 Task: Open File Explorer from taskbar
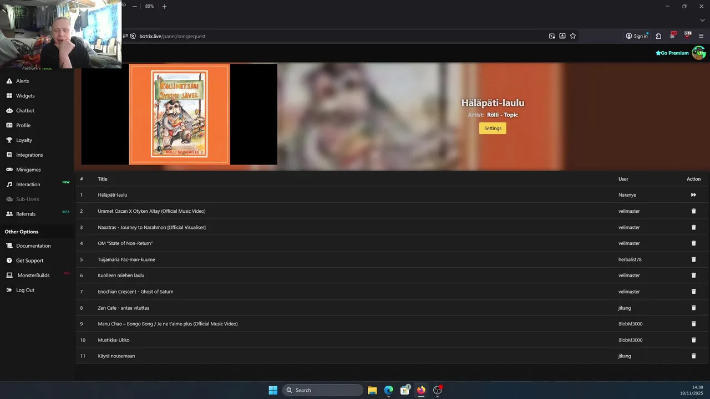pyautogui.click(x=372, y=390)
